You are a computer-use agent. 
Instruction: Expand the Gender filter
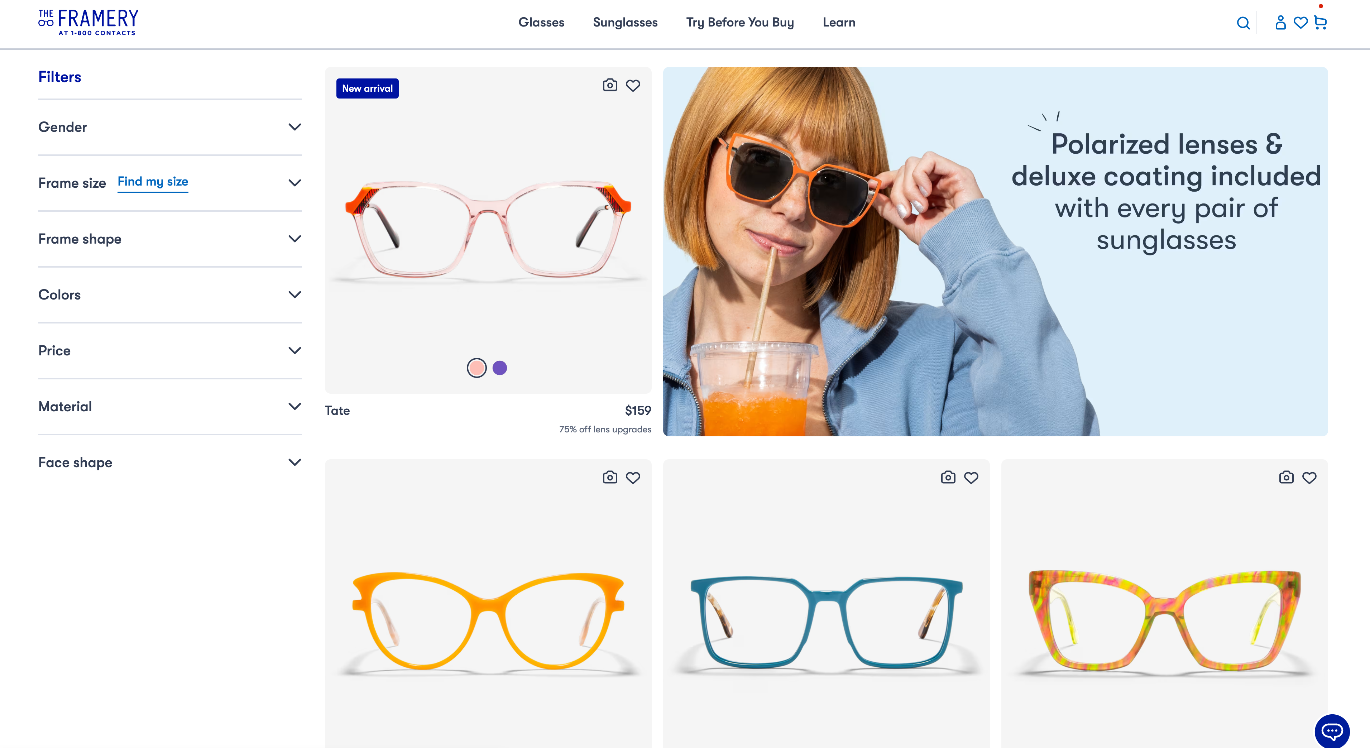point(170,127)
